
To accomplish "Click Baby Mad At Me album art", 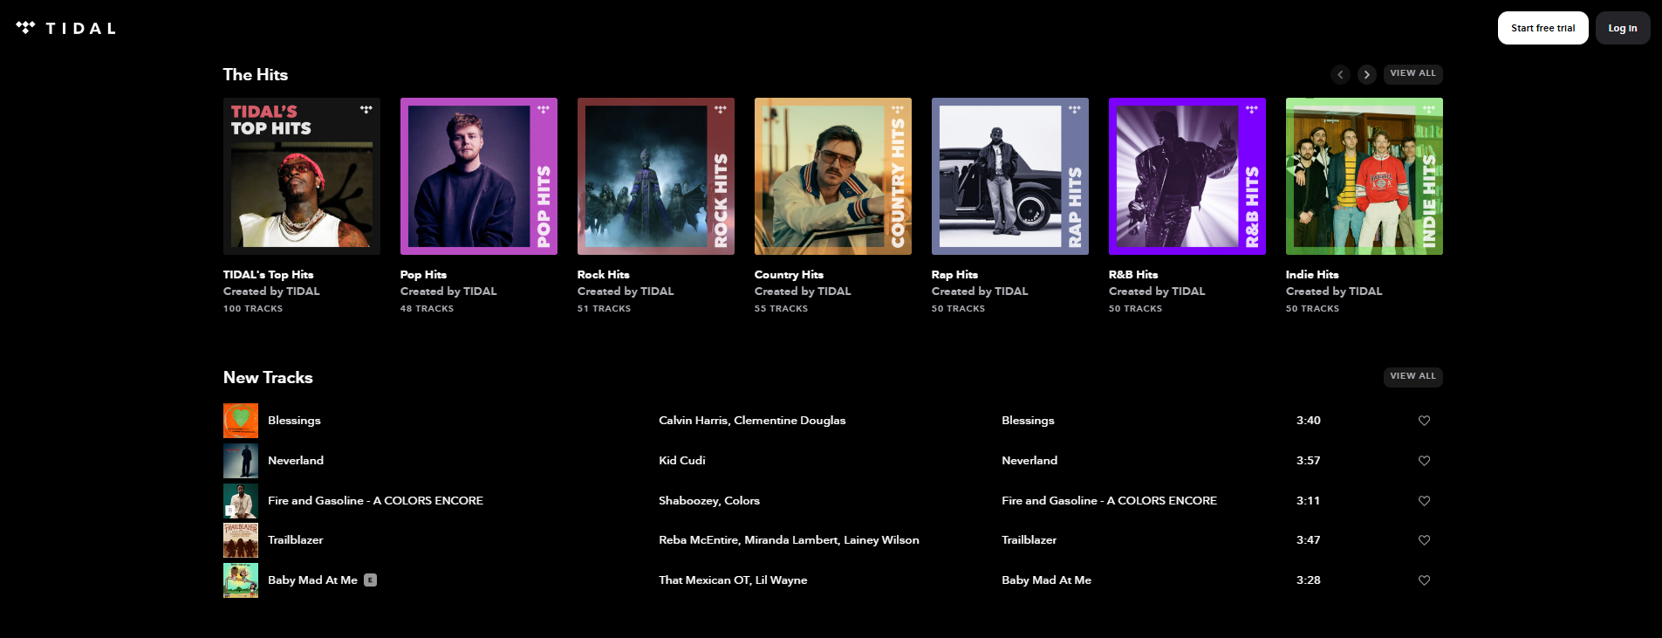I will [241, 580].
